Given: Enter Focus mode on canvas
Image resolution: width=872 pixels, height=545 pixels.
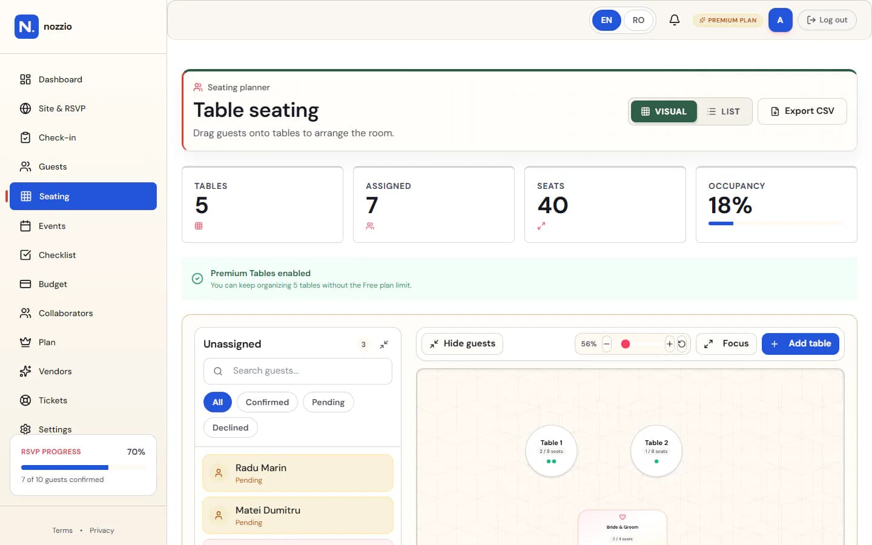Looking at the screenshot, I should [x=726, y=344].
